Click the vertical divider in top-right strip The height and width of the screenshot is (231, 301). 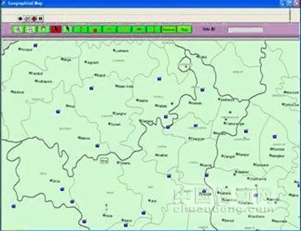[x=290, y=15]
